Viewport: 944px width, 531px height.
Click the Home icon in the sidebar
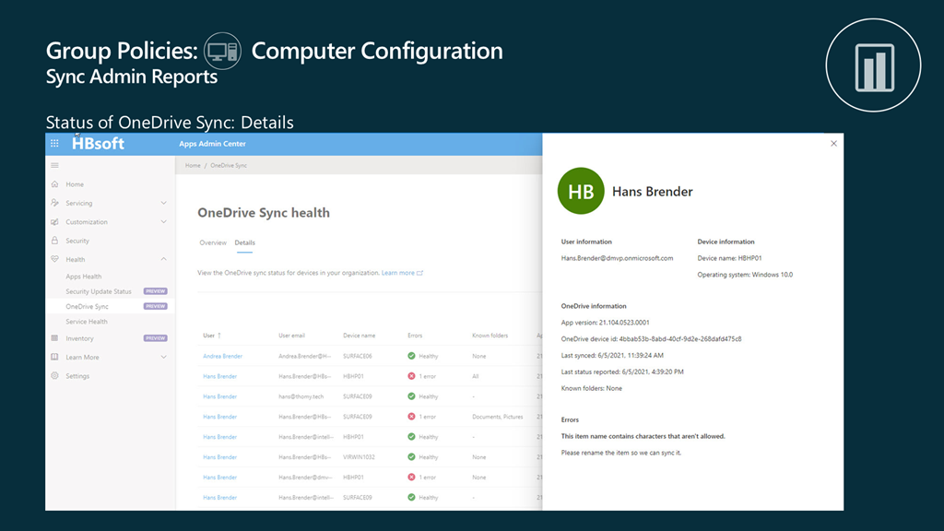(55, 184)
